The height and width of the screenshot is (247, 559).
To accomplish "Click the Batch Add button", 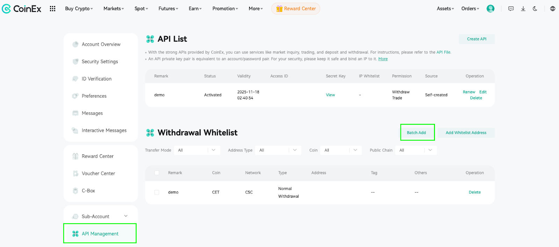I will [x=416, y=133].
